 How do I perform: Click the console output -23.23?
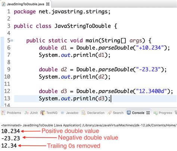coord(10,138)
